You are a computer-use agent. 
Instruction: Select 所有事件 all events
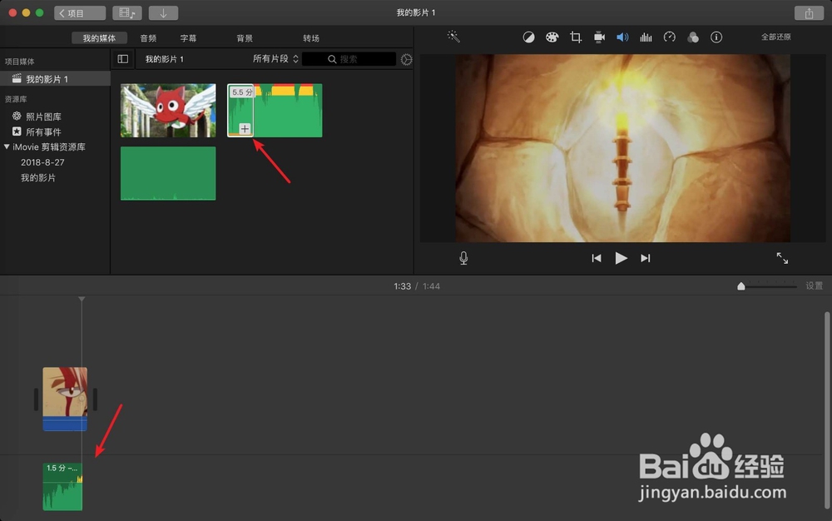43,132
